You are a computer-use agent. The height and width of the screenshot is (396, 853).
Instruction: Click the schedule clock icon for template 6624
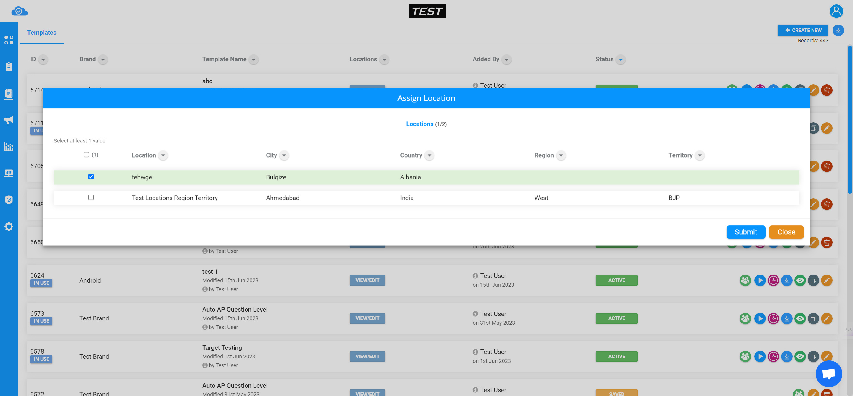773,280
